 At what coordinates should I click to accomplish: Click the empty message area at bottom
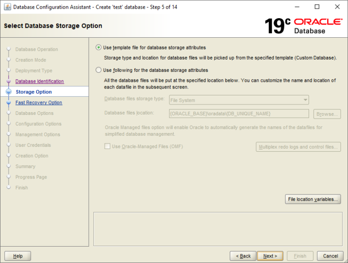[x=218, y=229]
